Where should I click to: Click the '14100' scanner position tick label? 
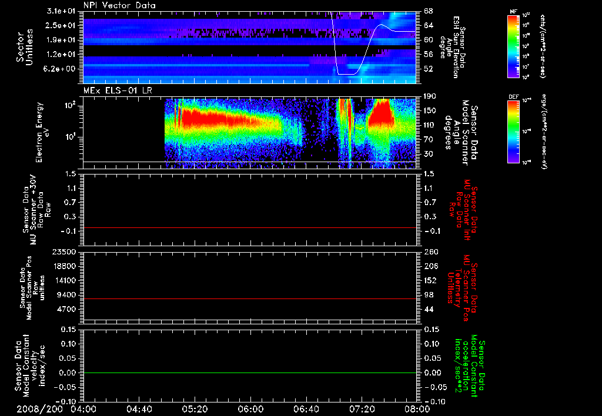point(64,280)
